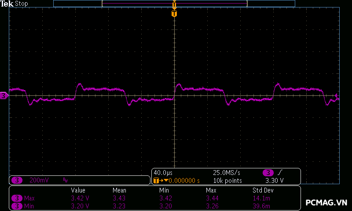Click the Mean column header

pos(119,190)
